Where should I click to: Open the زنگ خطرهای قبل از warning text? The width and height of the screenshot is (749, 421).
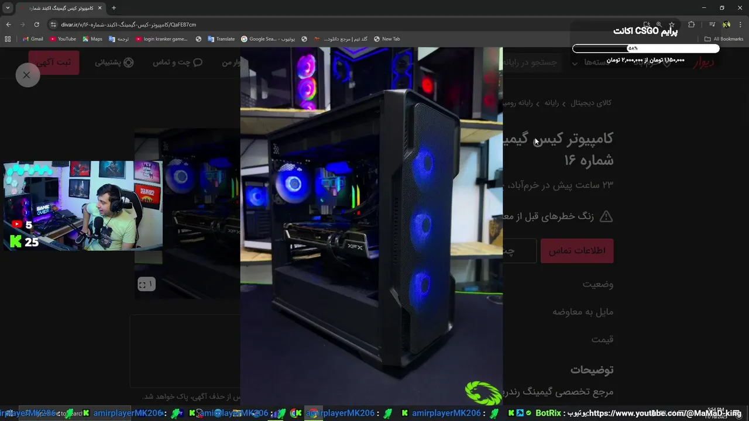(x=548, y=216)
